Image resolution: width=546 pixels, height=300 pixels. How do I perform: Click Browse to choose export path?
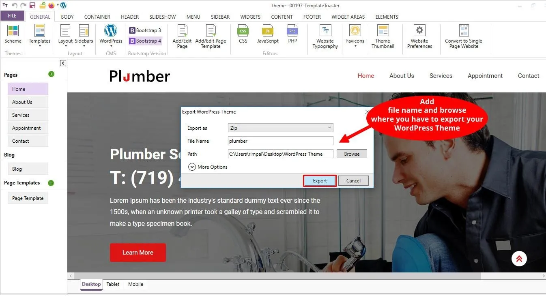coord(352,154)
